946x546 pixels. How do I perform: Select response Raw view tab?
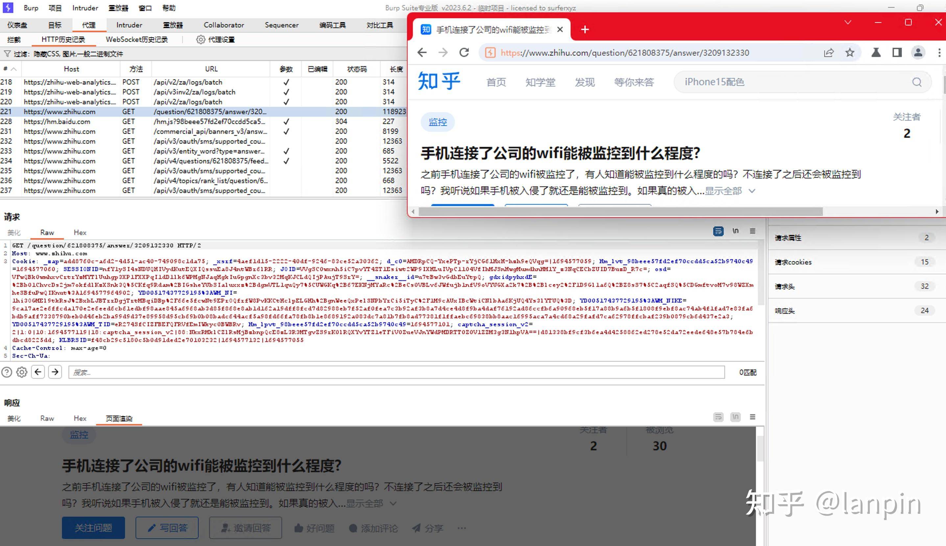(47, 418)
